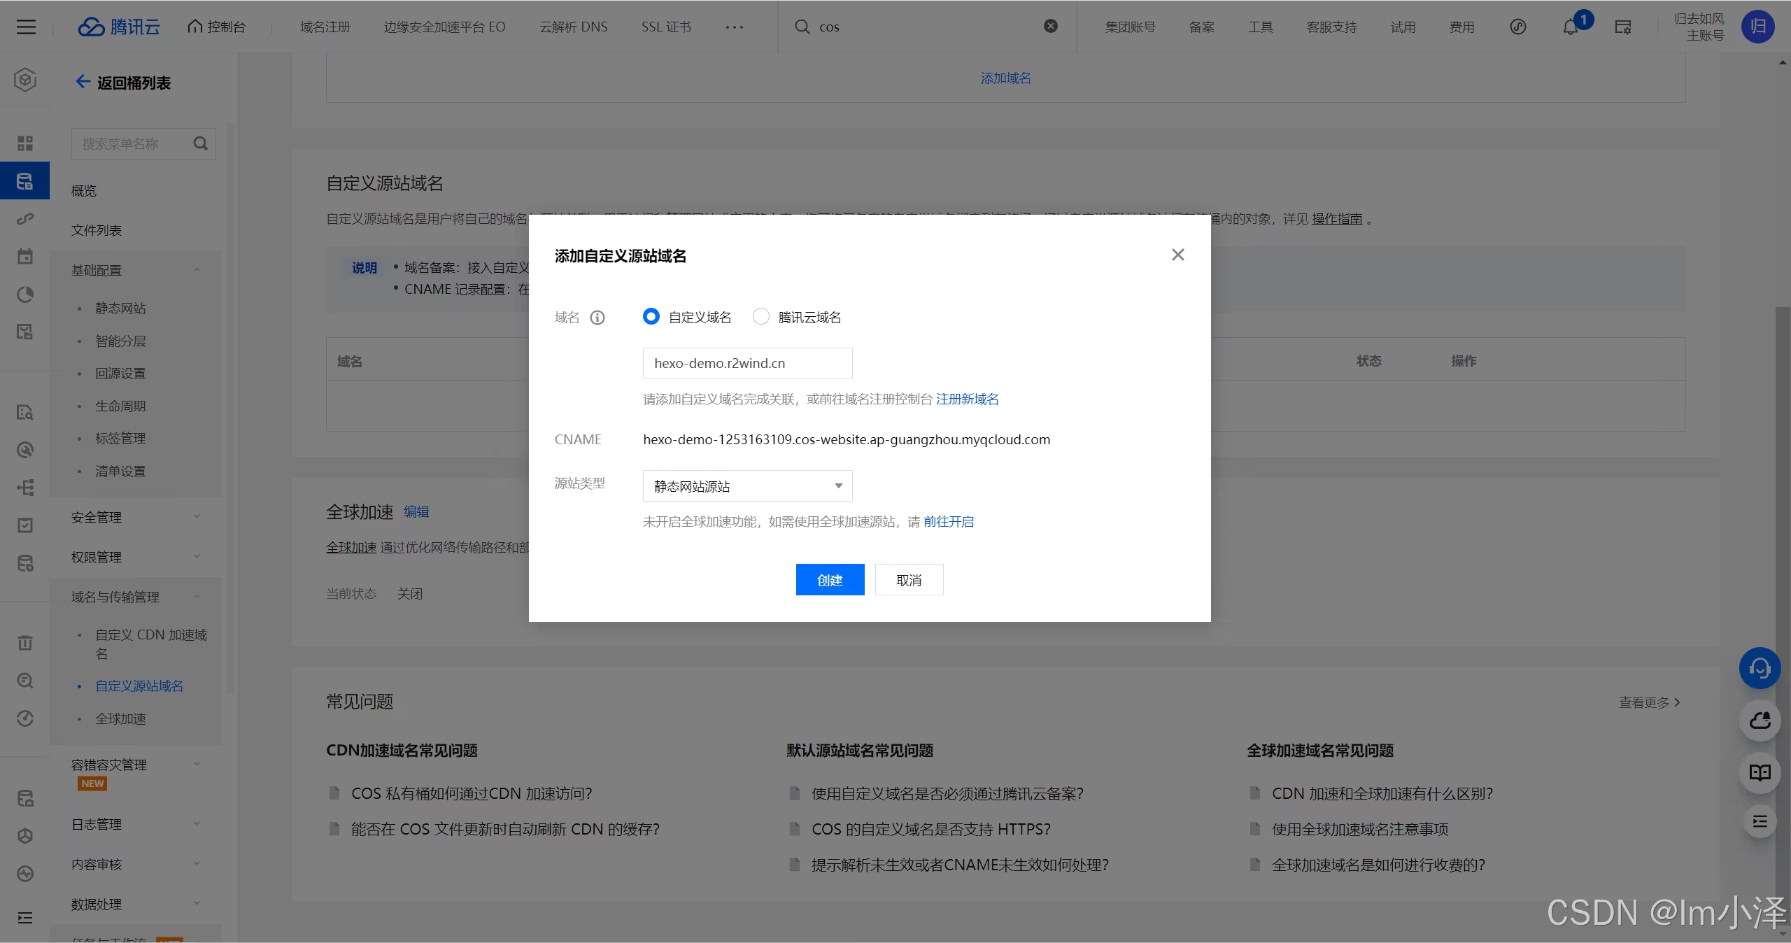The width and height of the screenshot is (1791, 943).
Task: Open 云解析 DNS in top navigation
Action: pyautogui.click(x=573, y=27)
